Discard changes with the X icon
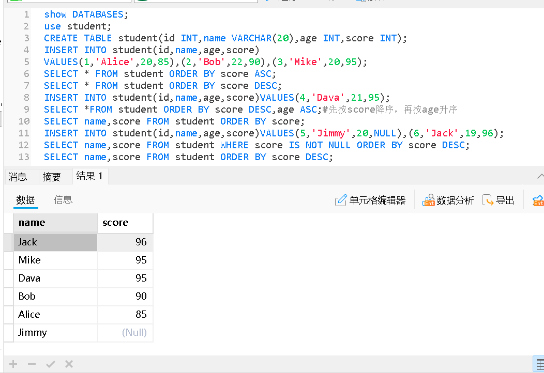This screenshot has height=373, width=544. 69,364
